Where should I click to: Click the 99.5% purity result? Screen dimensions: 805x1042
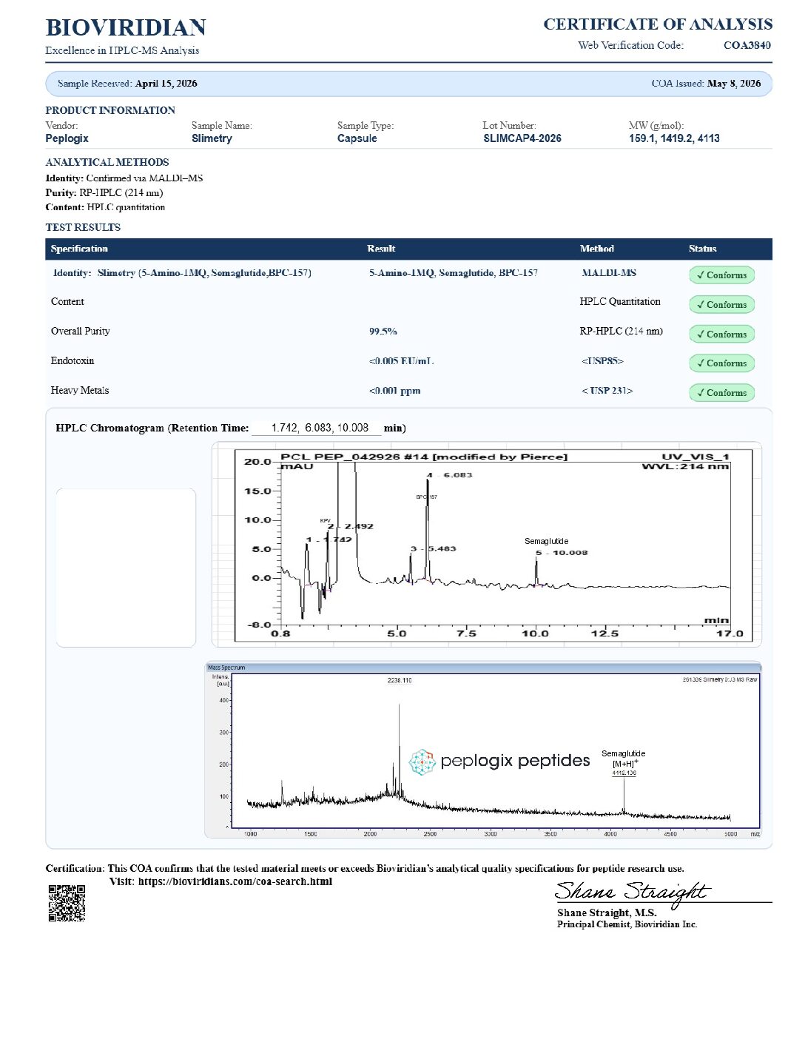pos(383,332)
